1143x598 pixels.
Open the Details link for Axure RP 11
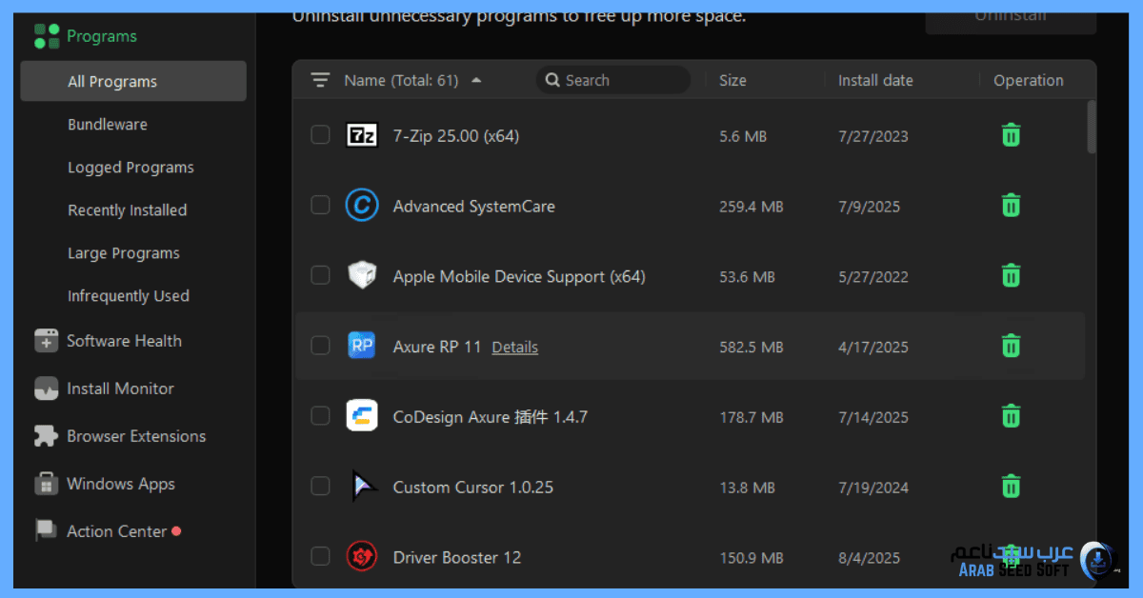point(514,348)
